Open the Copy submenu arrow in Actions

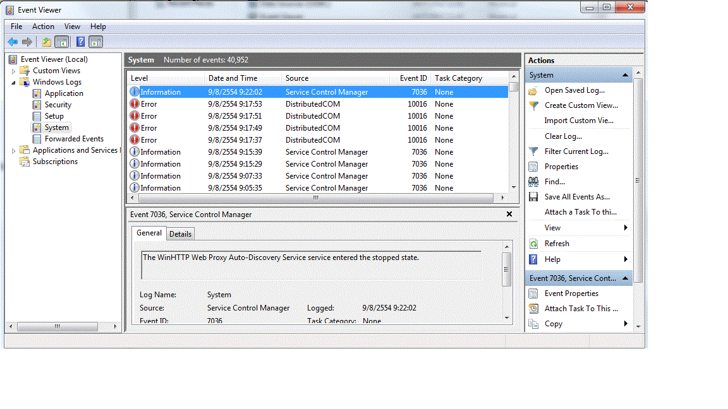pos(626,324)
